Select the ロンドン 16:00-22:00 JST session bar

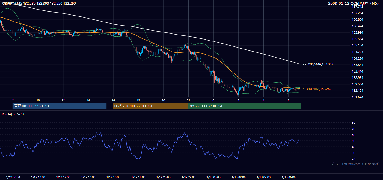click(150, 106)
